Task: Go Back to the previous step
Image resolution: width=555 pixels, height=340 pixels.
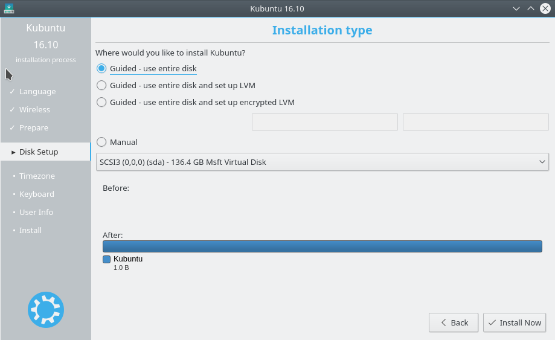Action: (x=454, y=322)
